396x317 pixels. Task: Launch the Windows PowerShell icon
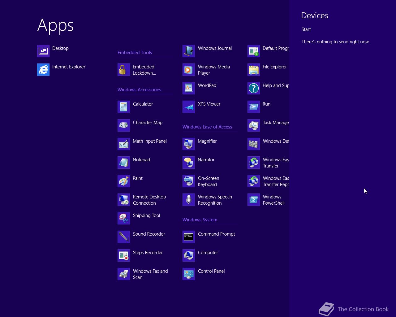[254, 200]
